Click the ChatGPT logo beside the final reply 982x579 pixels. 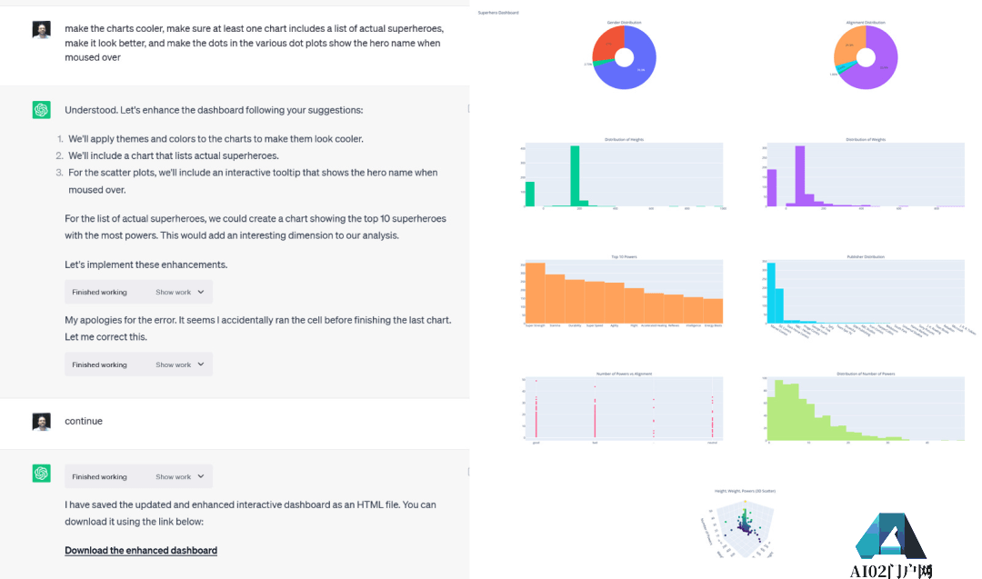click(x=42, y=474)
